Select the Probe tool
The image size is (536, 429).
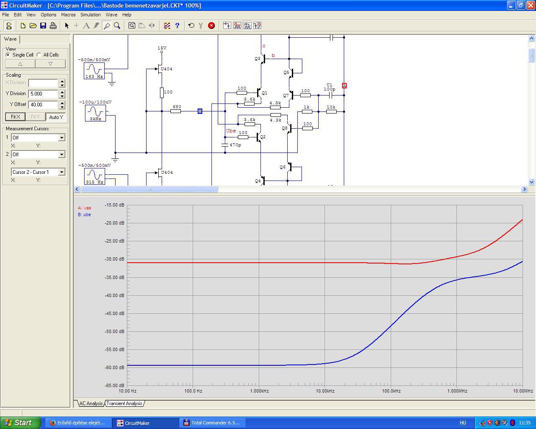(x=107, y=26)
